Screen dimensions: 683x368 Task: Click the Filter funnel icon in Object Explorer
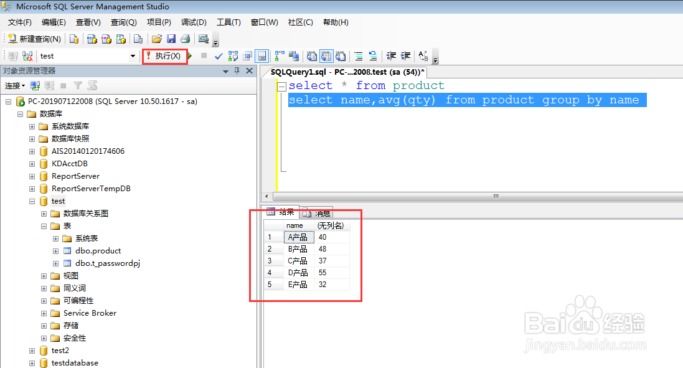(78, 86)
